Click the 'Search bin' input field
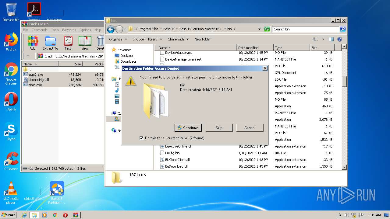The image size is (390, 219). tap(306, 29)
